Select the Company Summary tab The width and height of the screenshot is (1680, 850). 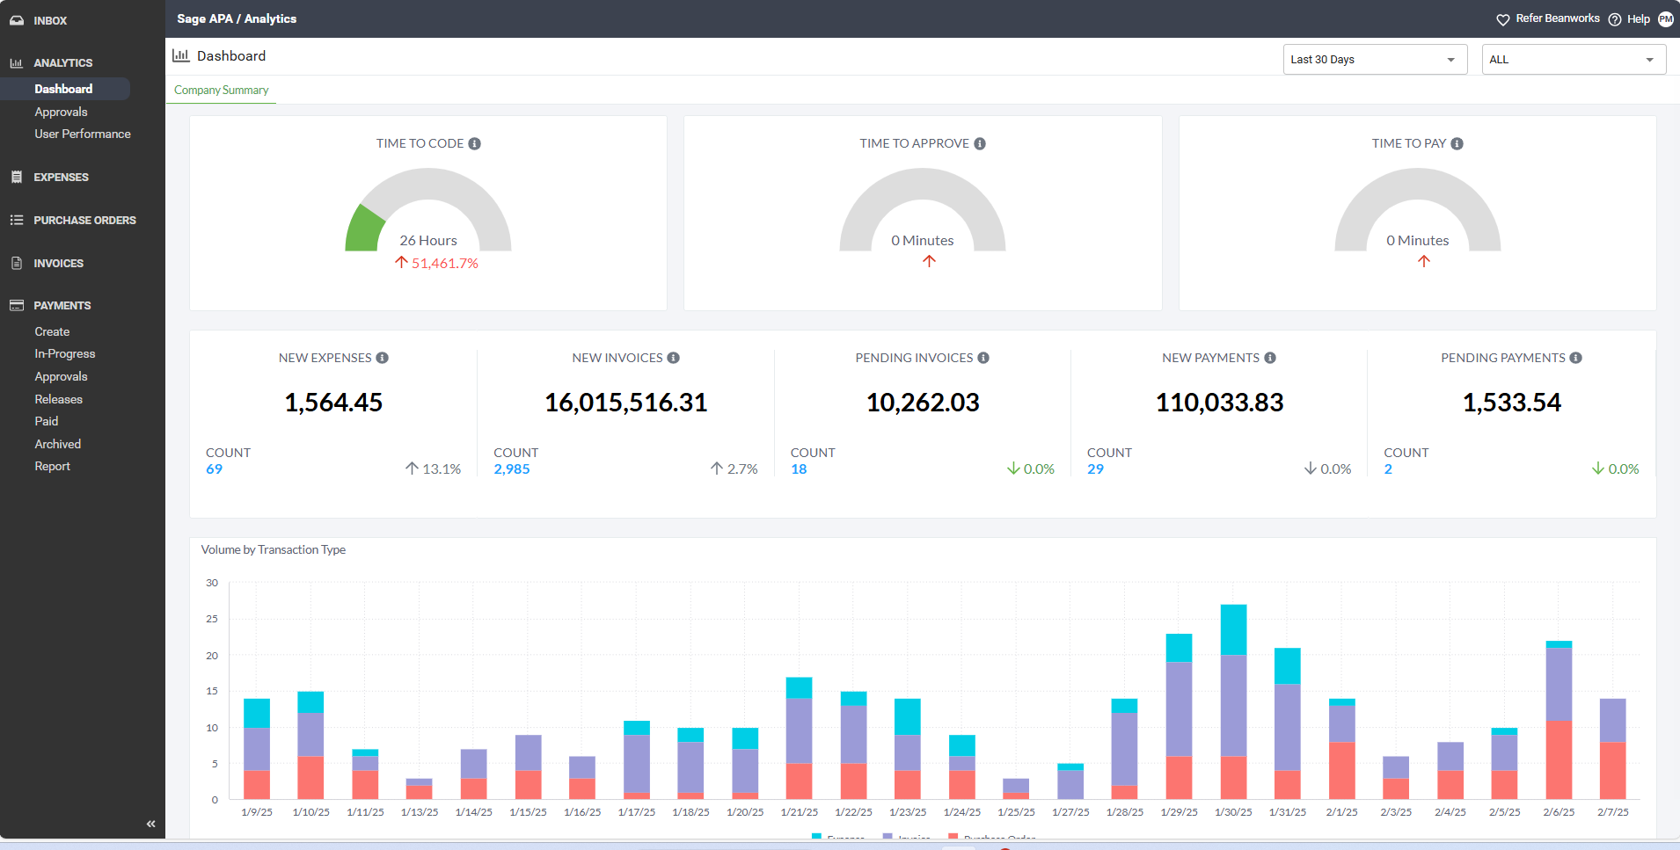(x=222, y=91)
